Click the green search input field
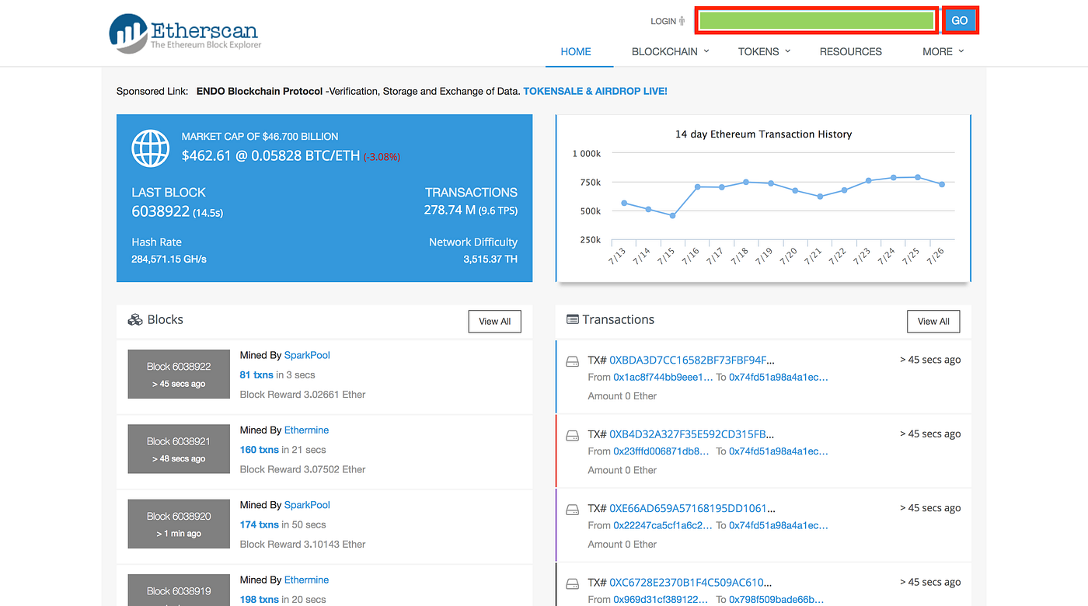The height and width of the screenshot is (606, 1088). pos(817,20)
